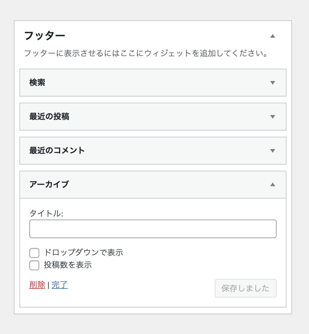Collapse the フッター widget area arrow
The image size is (309, 334).
point(273,36)
